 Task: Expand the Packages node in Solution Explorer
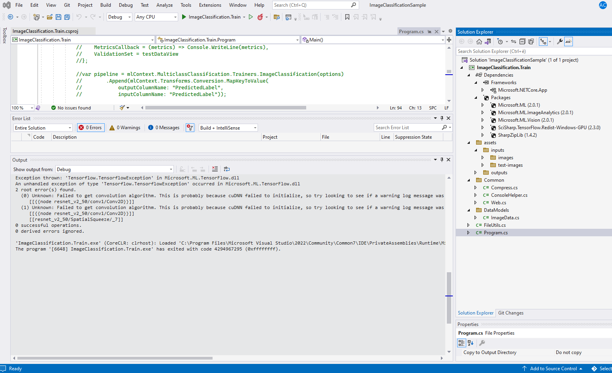point(476,97)
